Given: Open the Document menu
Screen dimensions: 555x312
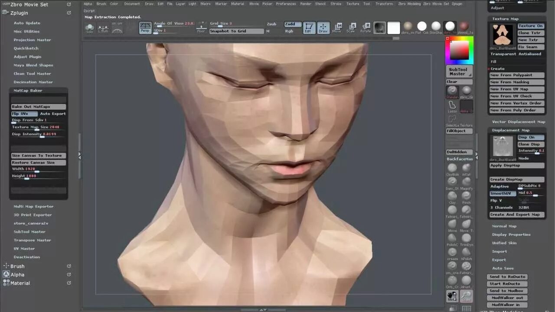Looking at the screenshot, I should pos(132,4).
